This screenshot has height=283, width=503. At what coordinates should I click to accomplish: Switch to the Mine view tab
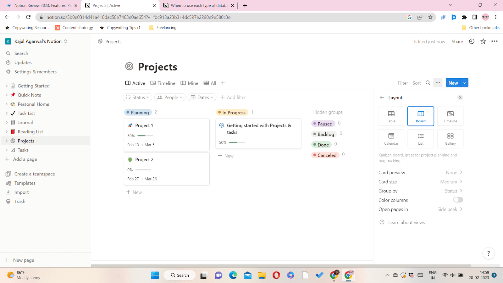[x=189, y=83]
